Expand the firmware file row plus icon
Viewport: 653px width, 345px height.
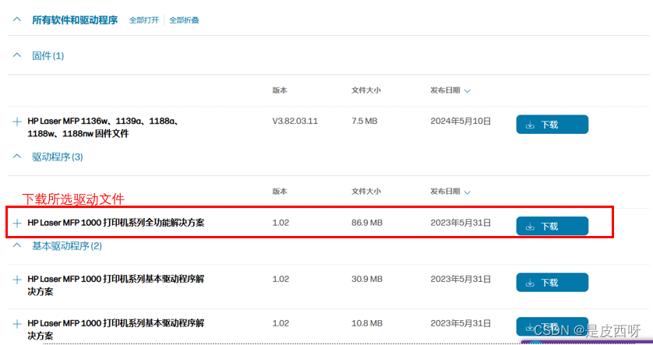[17, 121]
